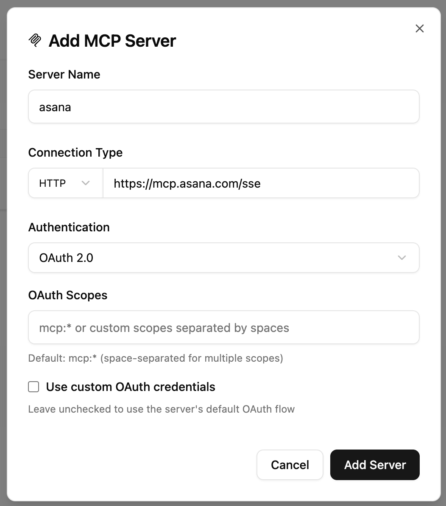Viewport: 446px width, 506px height.
Task: Click the chevron icon next to HTTP
Action: [85, 183]
